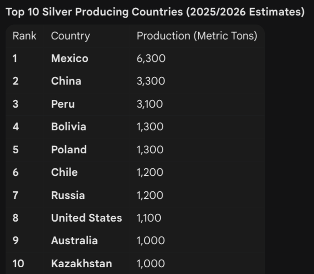Select Australia in the table

74,241
